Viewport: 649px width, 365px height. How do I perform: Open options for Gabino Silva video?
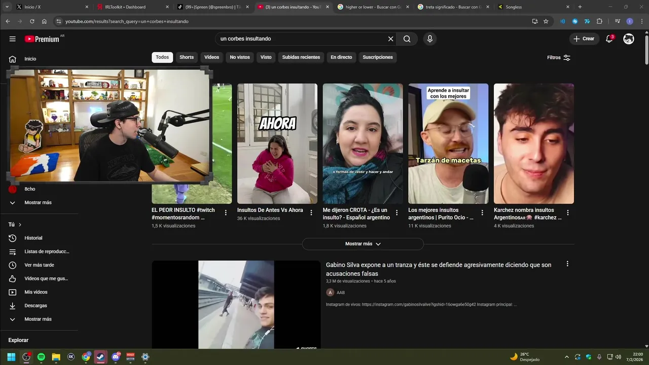(567, 264)
